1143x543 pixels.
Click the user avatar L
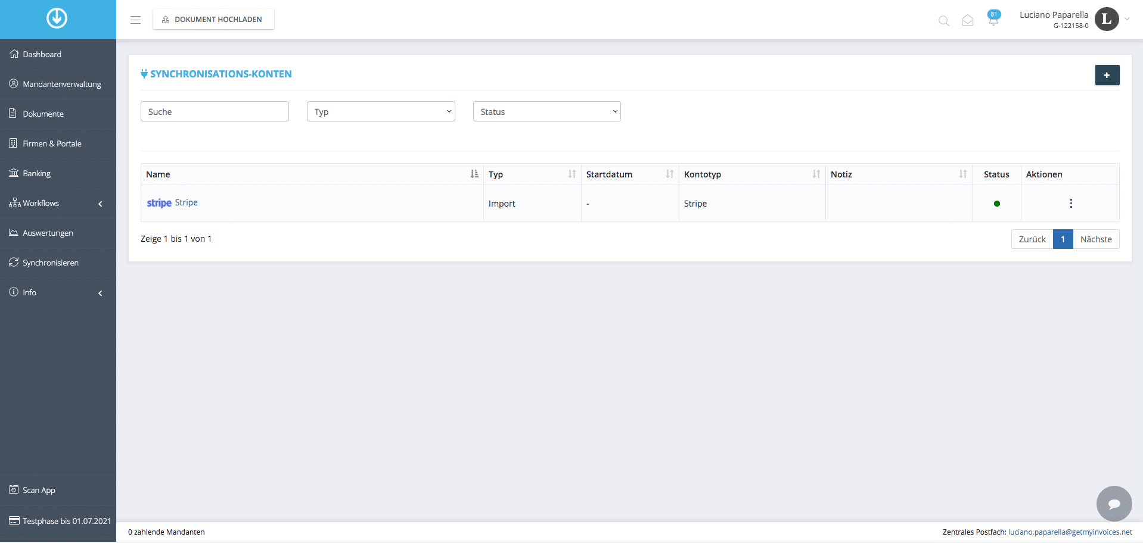point(1107,19)
